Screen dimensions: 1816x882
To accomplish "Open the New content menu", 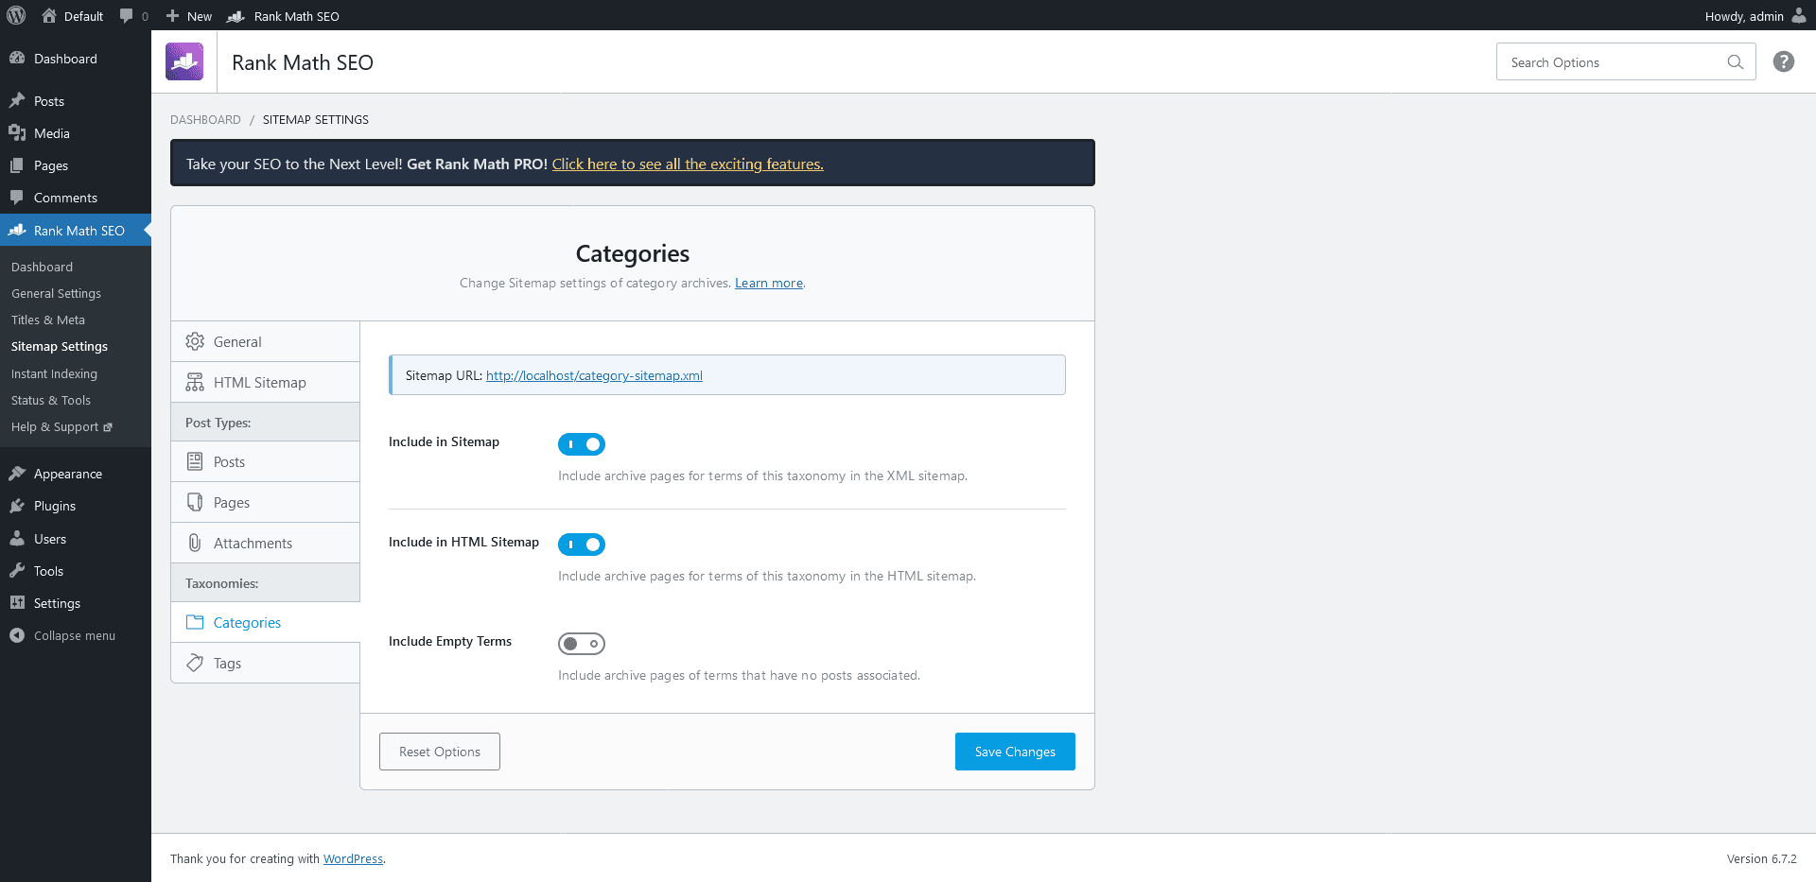I will [x=189, y=16].
